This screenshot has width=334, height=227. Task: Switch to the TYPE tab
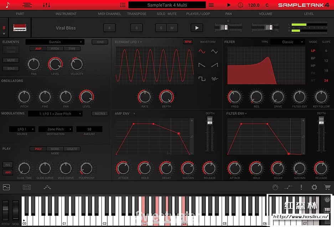coord(72,49)
